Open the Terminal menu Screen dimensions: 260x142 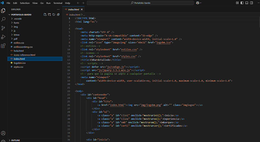[x=58, y=3]
